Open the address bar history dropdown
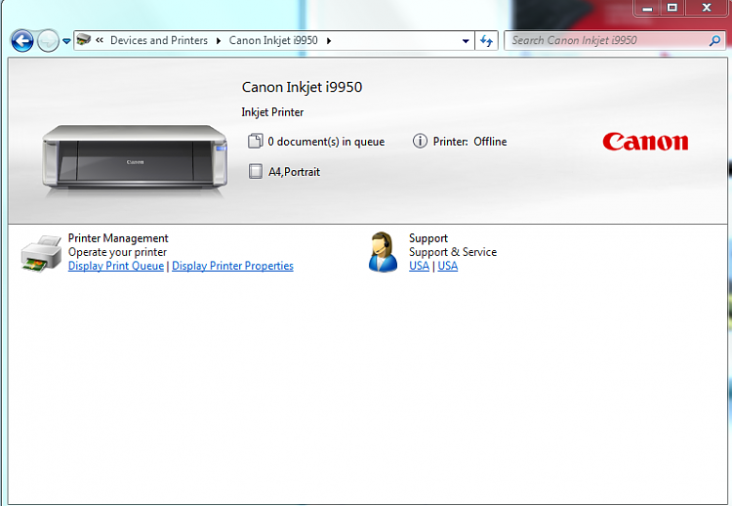 pyautogui.click(x=466, y=41)
